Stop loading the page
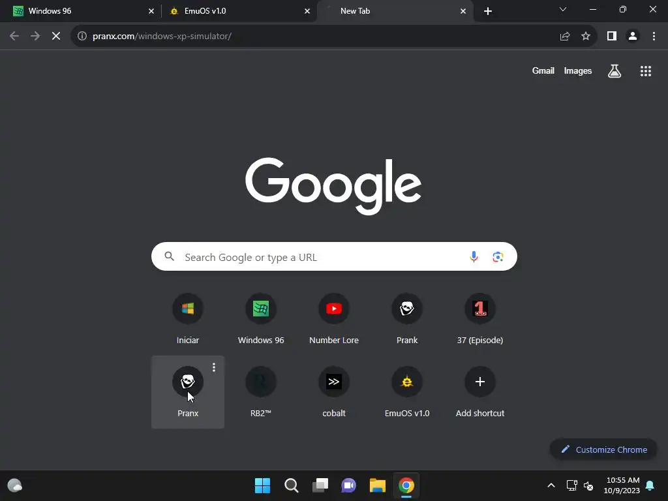The width and height of the screenshot is (668, 501). [x=56, y=37]
